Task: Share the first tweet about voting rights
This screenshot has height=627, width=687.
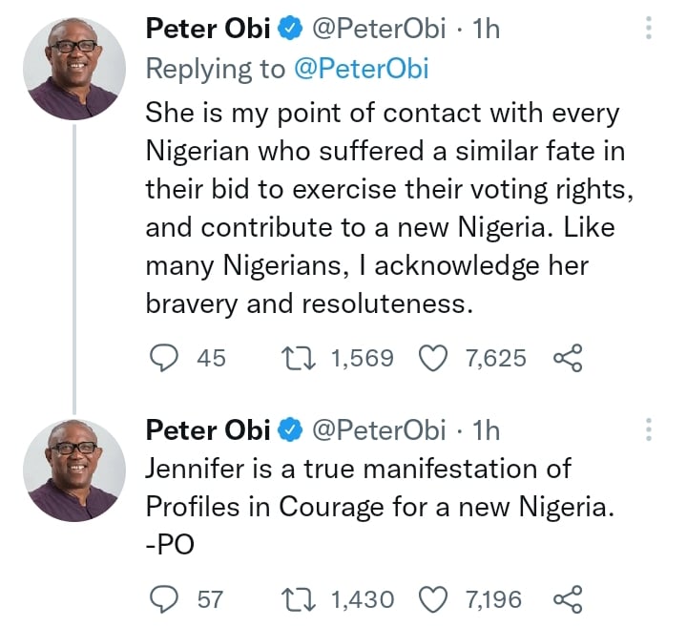Action: point(567,358)
